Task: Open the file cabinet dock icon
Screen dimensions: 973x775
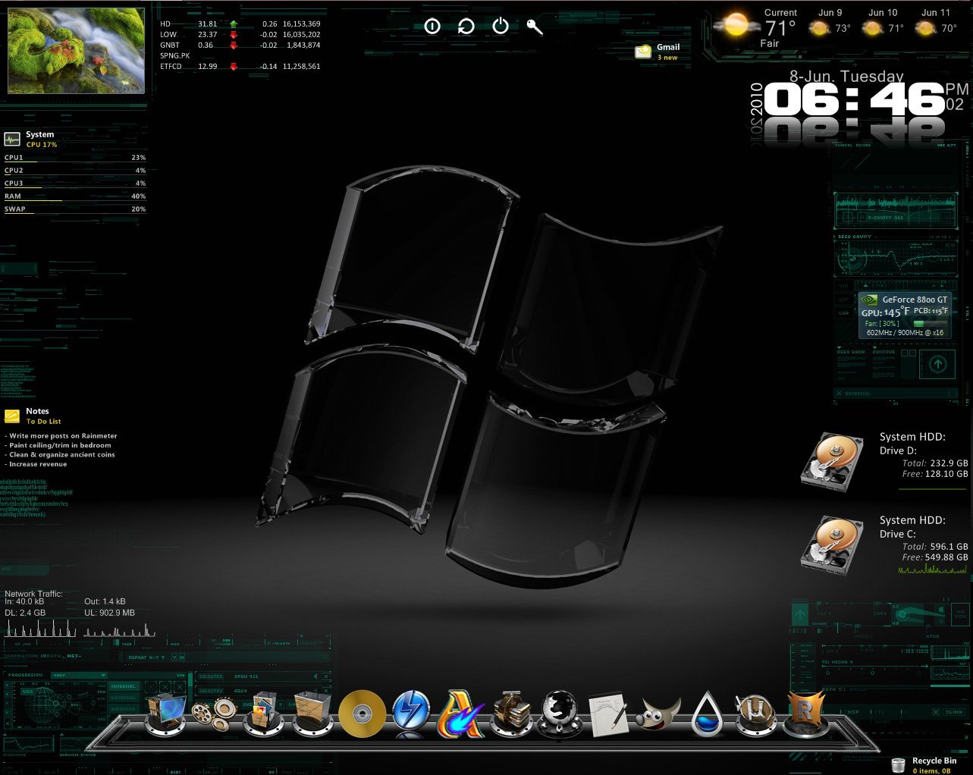Action: tap(312, 713)
